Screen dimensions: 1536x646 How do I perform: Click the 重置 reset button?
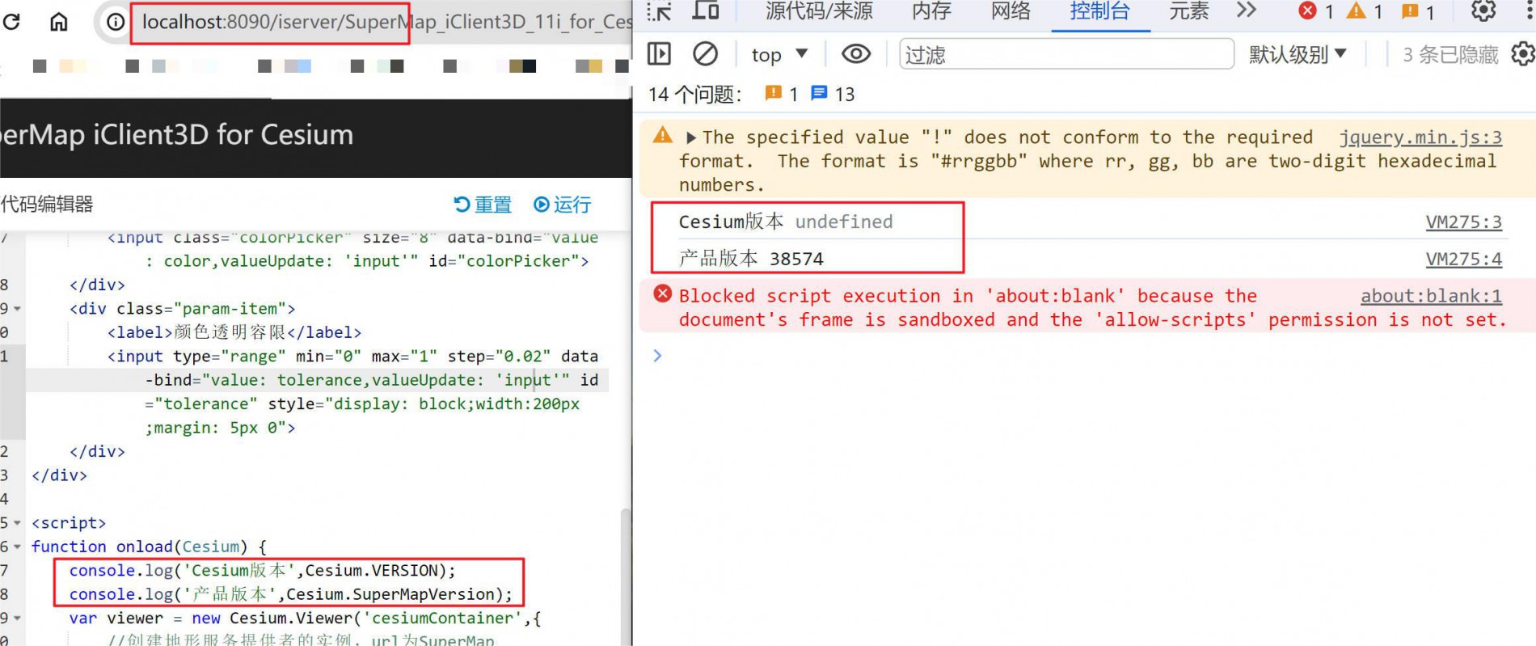click(483, 205)
